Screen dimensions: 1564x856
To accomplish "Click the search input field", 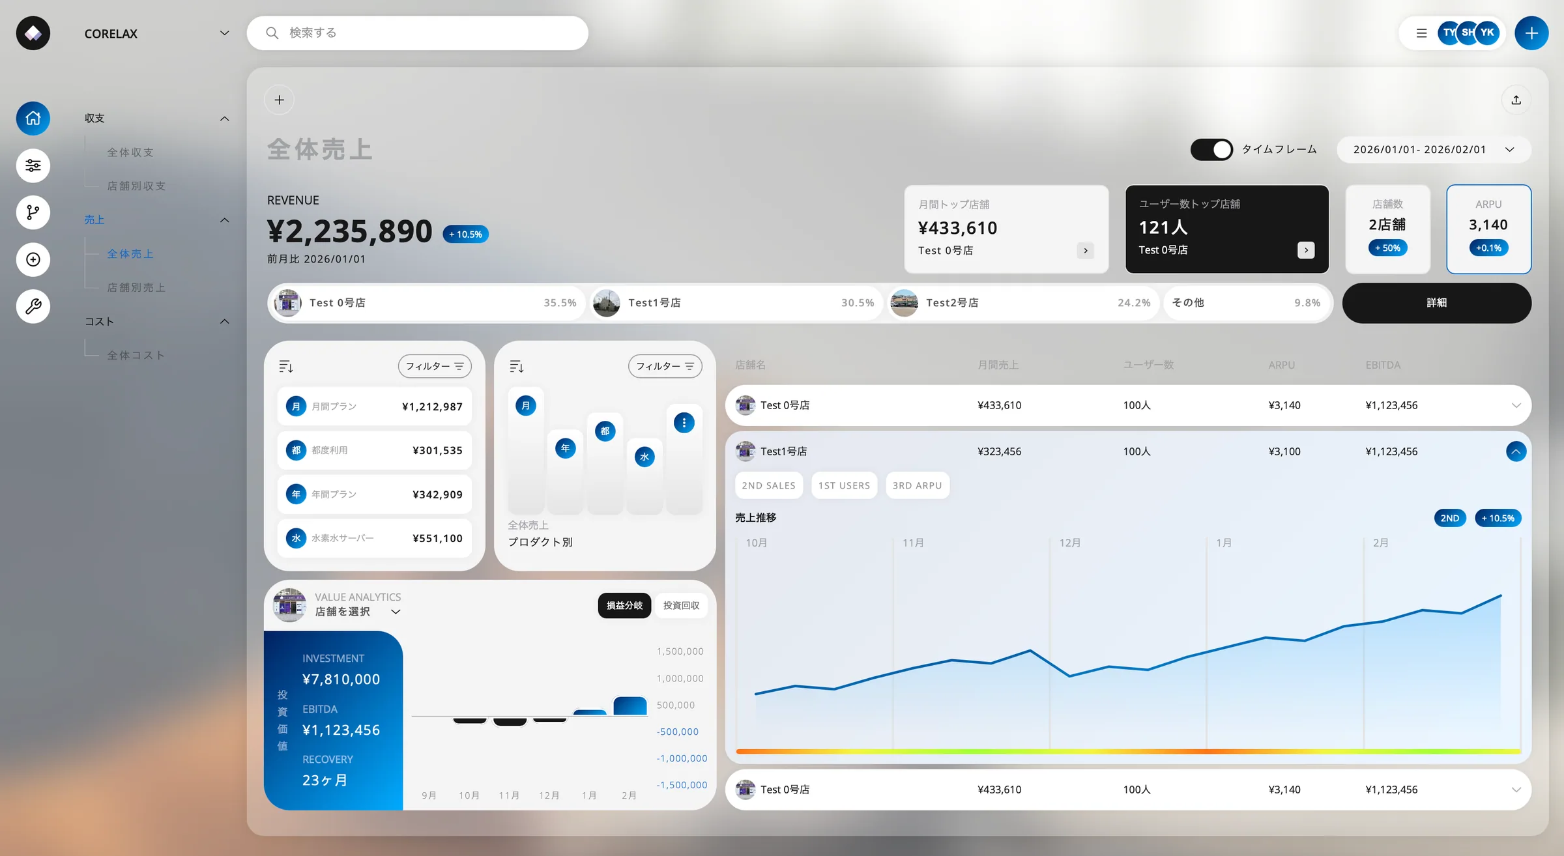I will point(417,33).
